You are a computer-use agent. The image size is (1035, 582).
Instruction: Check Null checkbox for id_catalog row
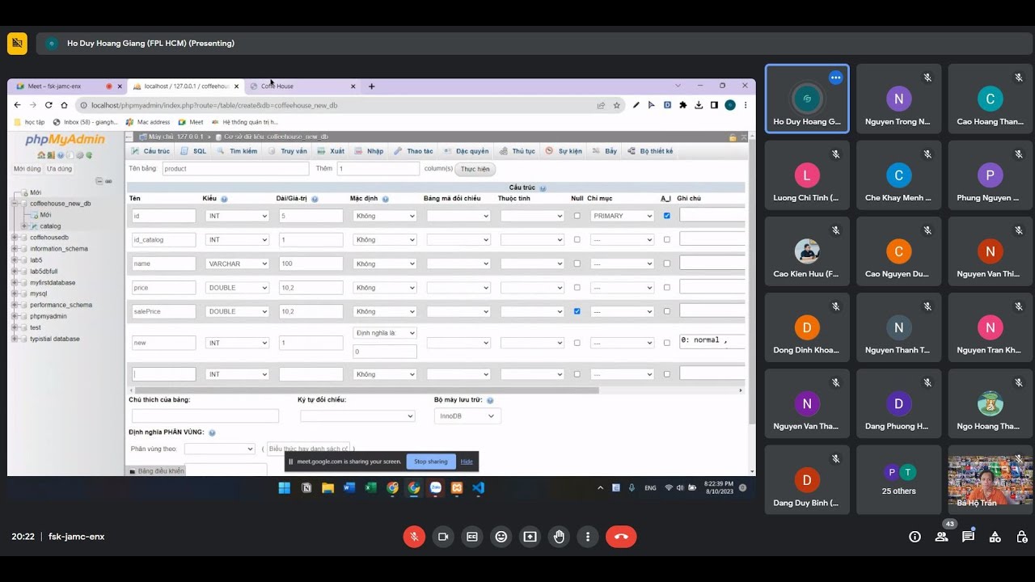click(x=577, y=239)
